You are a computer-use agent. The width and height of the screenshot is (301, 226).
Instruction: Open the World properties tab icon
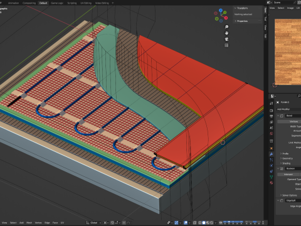(272, 133)
